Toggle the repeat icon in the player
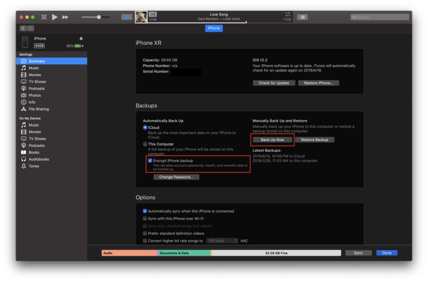This screenshot has width=428, height=282. 287,14
